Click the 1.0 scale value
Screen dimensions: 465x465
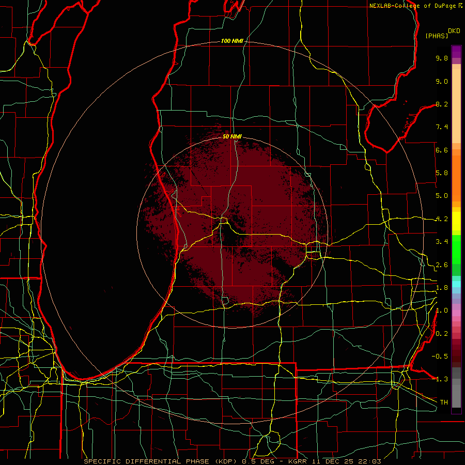click(442, 311)
